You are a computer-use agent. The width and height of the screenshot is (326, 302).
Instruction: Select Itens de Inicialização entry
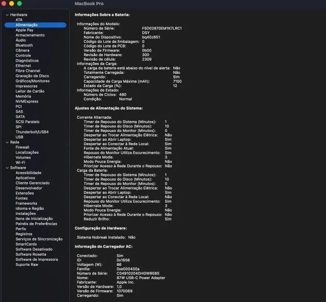(x=34, y=218)
